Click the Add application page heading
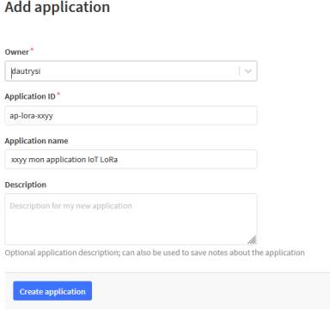 58,7
